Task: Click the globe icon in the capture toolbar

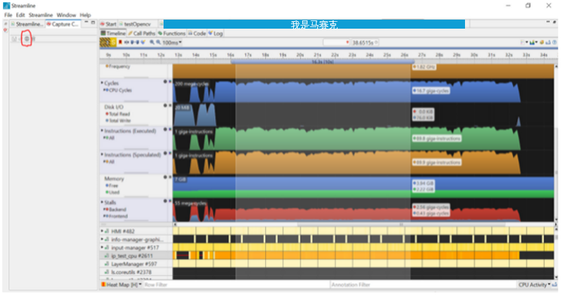Action: 26,38
